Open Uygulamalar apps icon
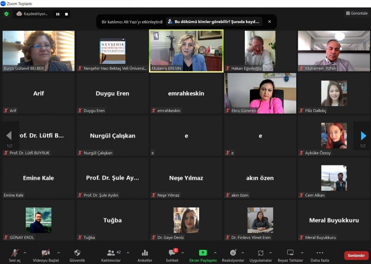371x264 pixels. (261, 253)
